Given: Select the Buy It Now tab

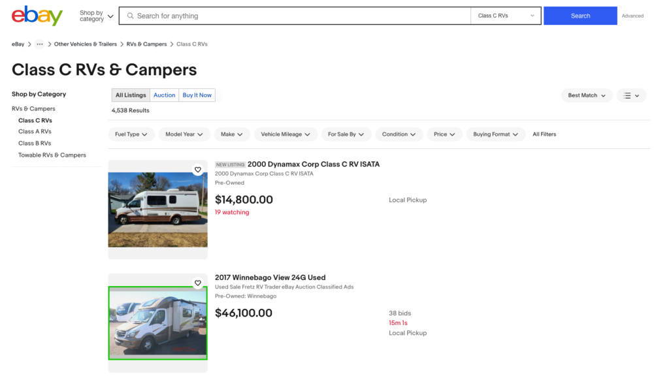Looking at the screenshot, I should (197, 95).
